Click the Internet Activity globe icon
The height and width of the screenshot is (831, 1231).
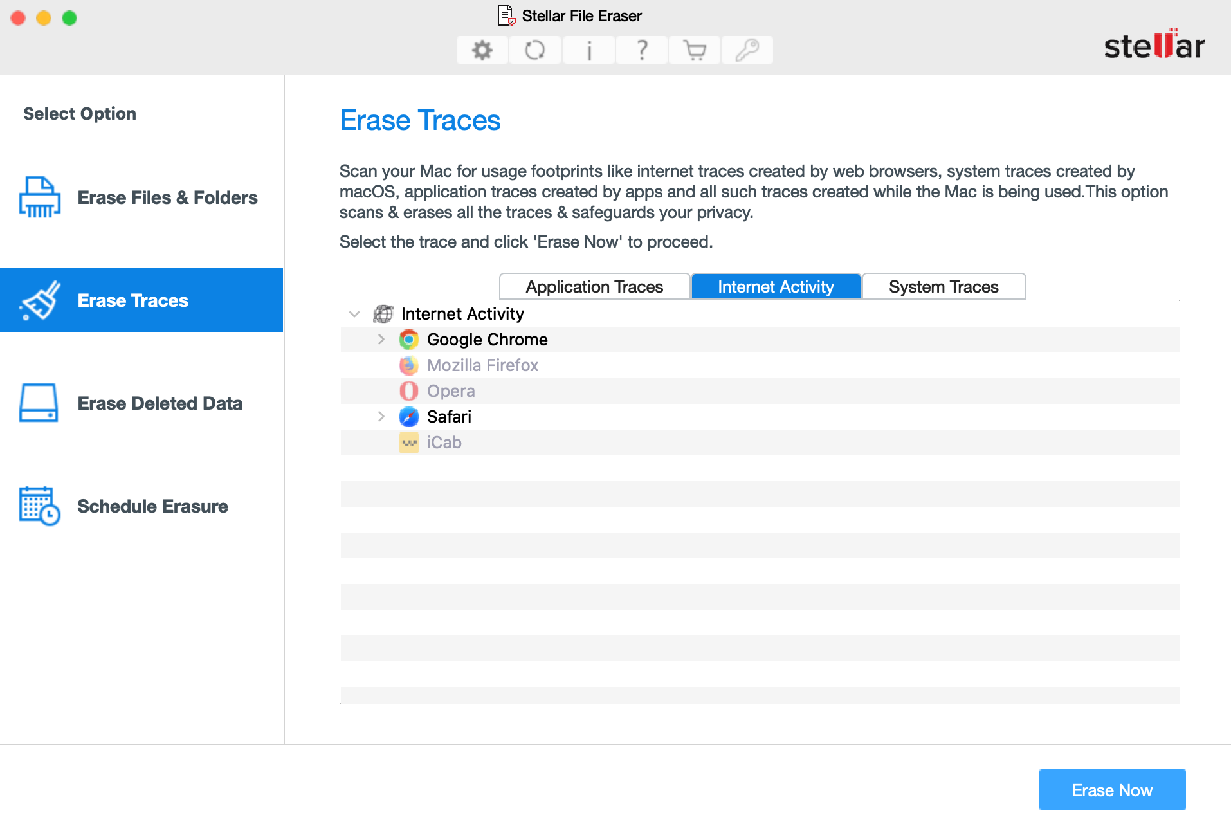(383, 314)
